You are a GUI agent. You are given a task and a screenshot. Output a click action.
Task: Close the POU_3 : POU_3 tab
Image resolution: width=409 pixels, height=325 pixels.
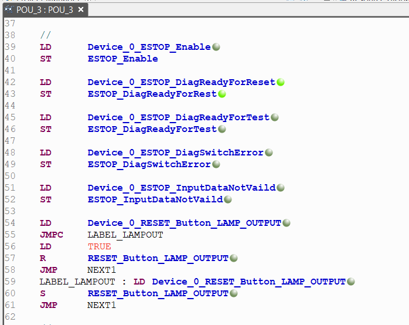click(x=81, y=9)
